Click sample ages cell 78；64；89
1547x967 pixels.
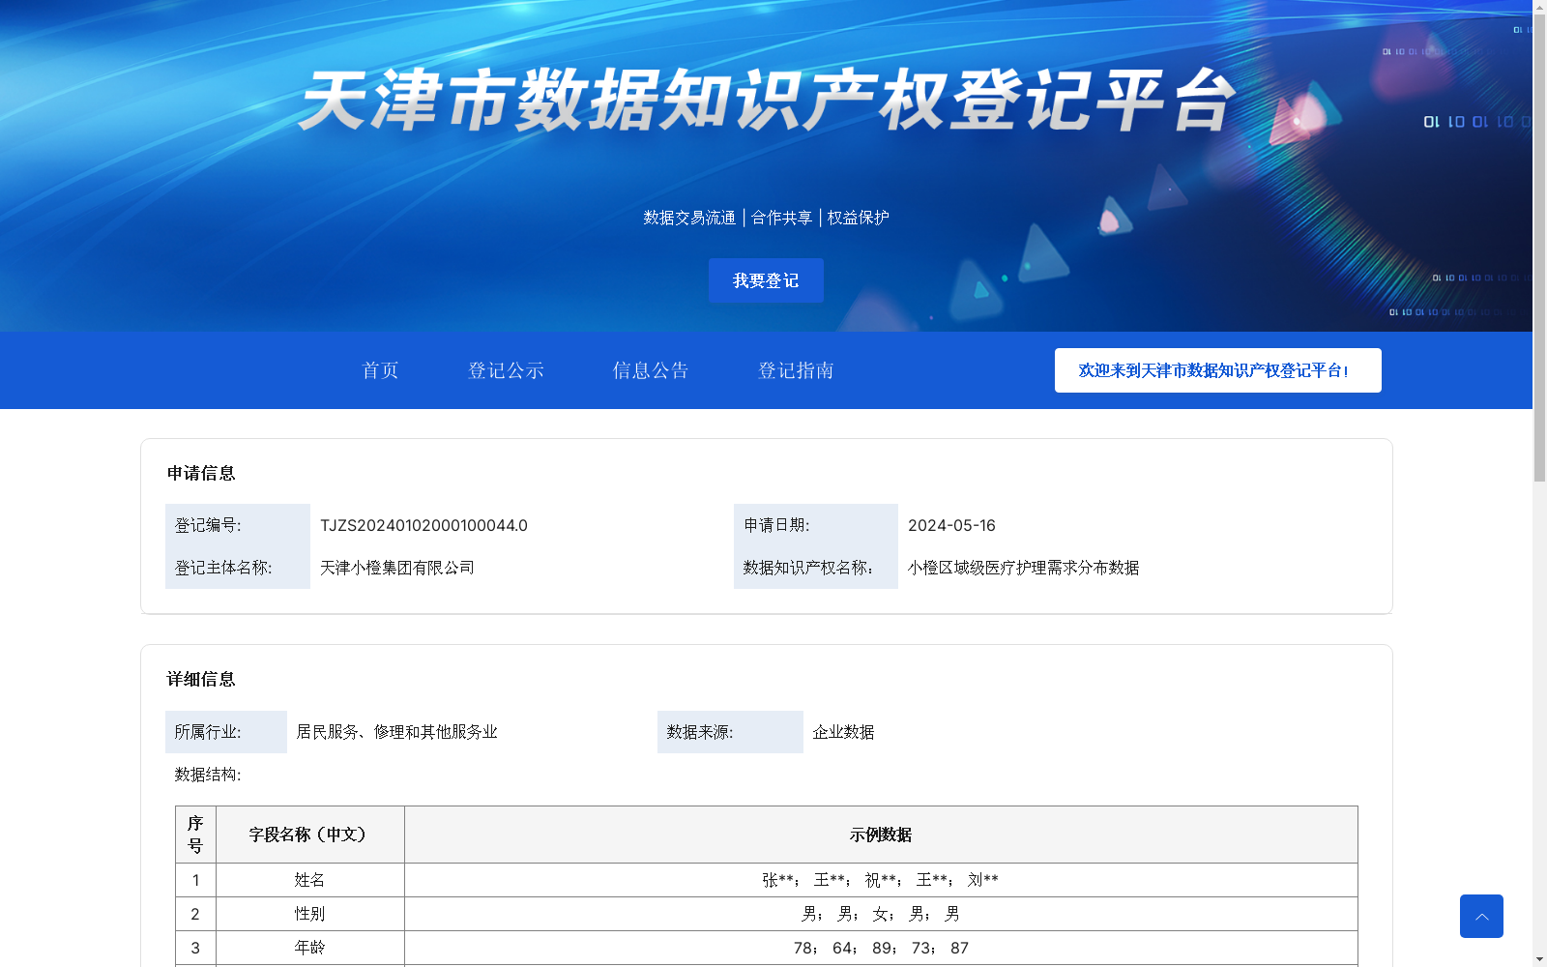[x=881, y=948]
